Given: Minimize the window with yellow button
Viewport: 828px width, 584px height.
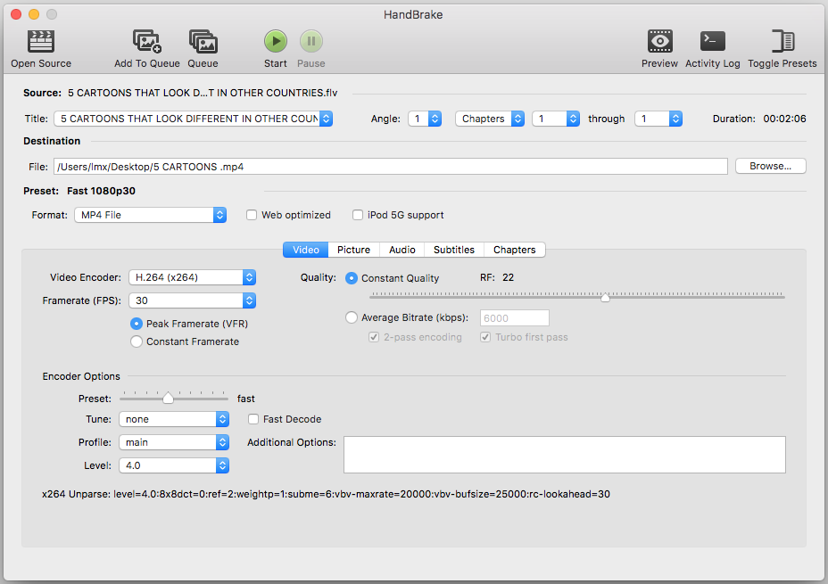Looking at the screenshot, I should pyautogui.click(x=34, y=14).
